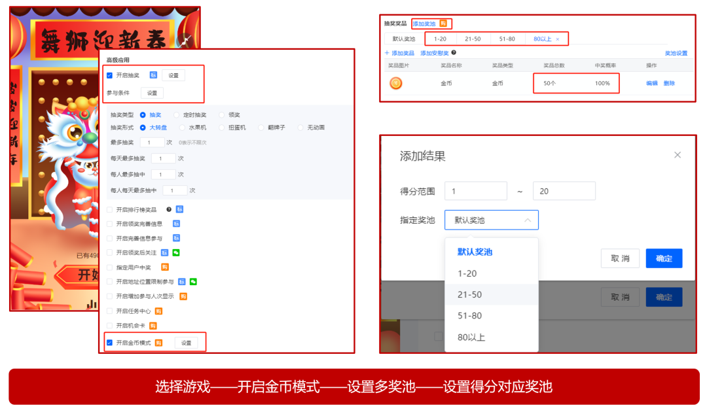
Task: Open 奖池设置 above the prize table
Action: (x=676, y=53)
